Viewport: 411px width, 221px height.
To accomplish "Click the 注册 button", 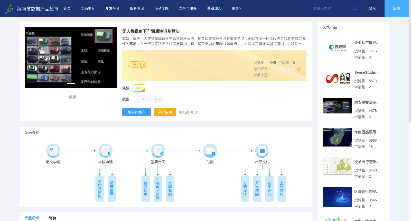I will (x=397, y=8).
